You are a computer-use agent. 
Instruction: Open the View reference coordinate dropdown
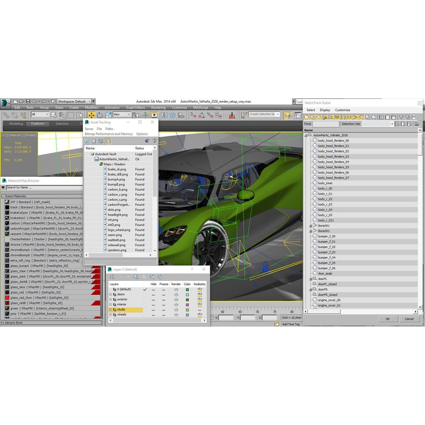click(122, 115)
